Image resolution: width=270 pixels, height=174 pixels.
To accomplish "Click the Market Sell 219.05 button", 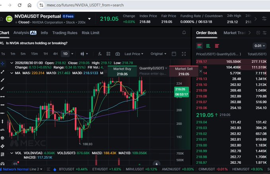I will 184,71.
